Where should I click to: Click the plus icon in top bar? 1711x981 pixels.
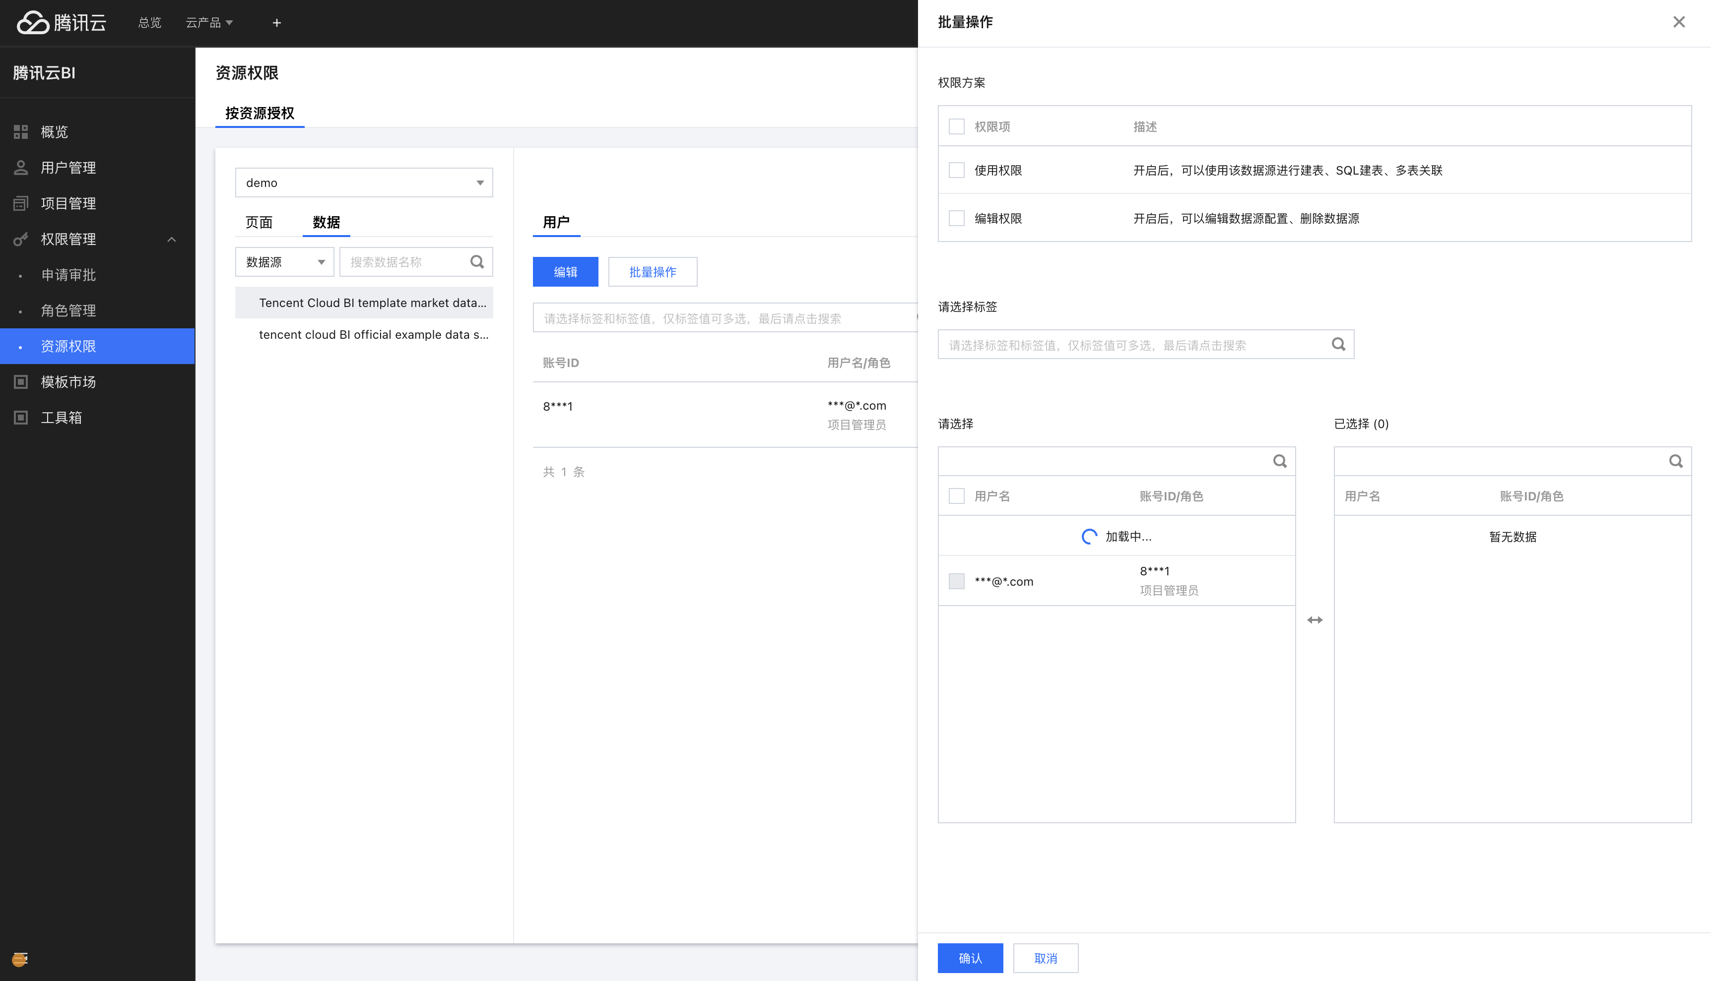[x=276, y=23]
